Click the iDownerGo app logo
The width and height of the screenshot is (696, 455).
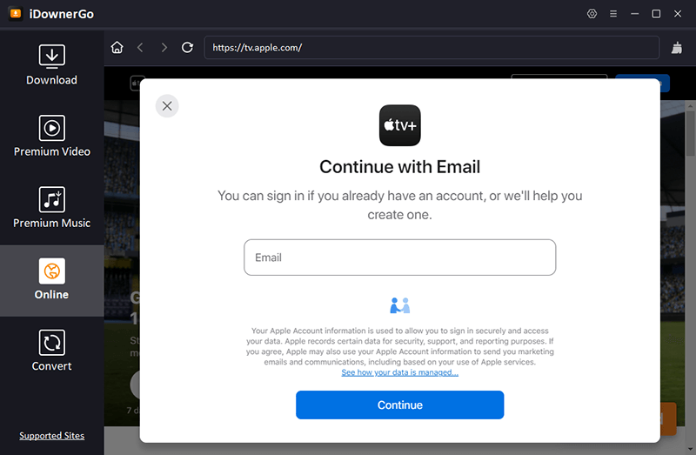pos(16,14)
